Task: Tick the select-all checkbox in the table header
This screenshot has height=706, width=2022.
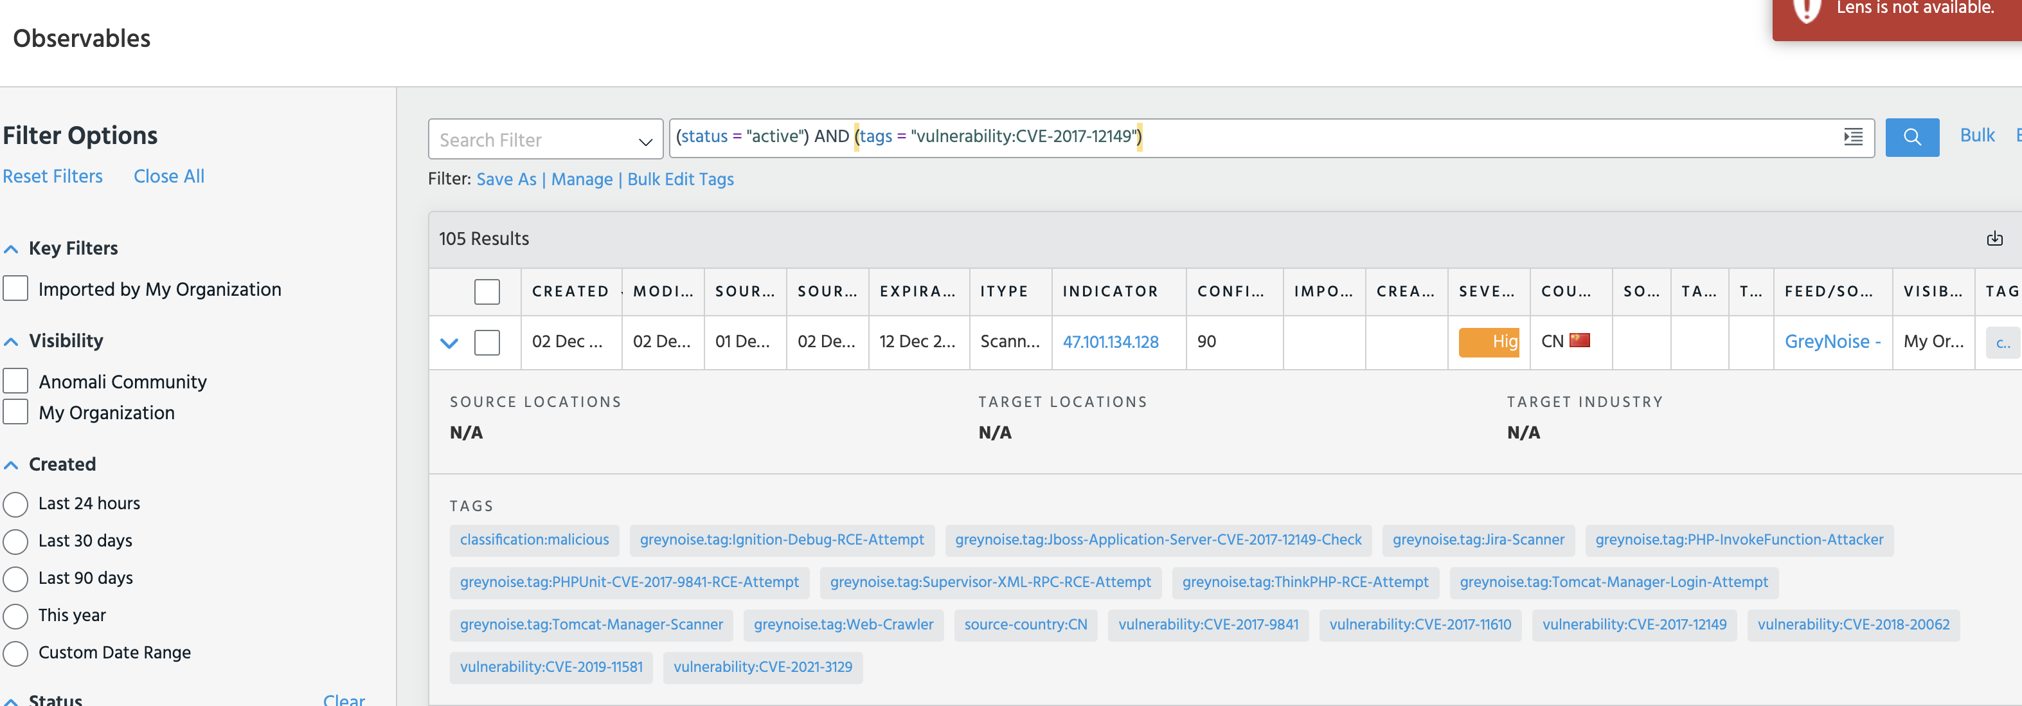Action: coord(487,291)
